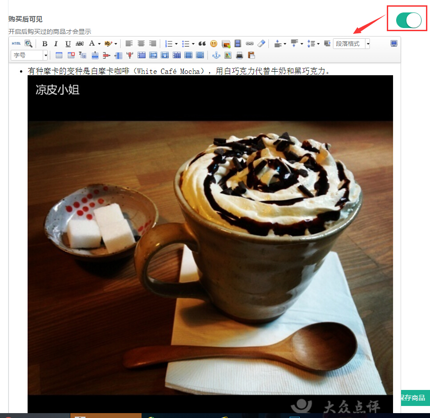Insert a table in the editor

[x=59, y=56]
